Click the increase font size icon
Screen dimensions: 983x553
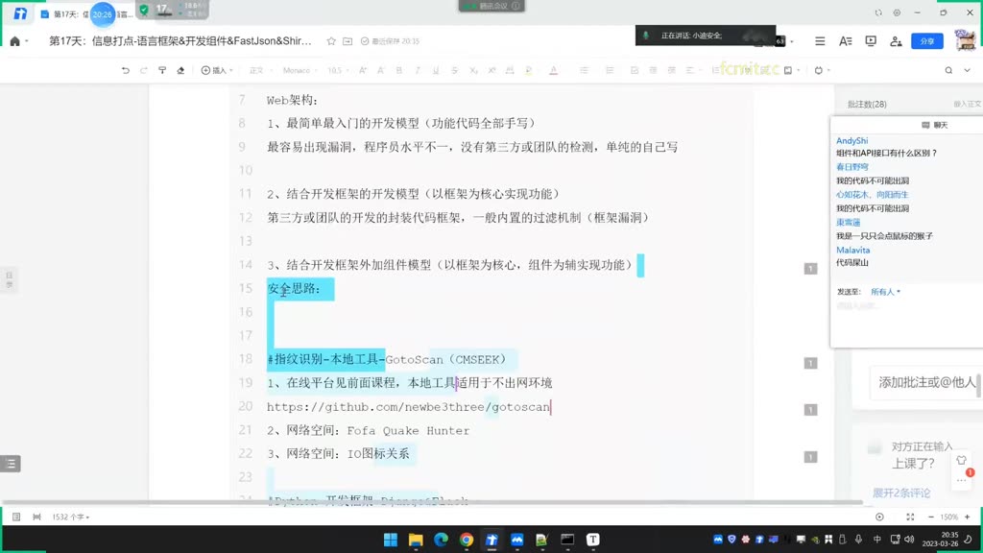click(x=362, y=70)
